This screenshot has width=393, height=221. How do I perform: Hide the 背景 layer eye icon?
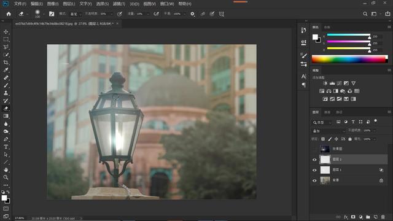click(314, 180)
